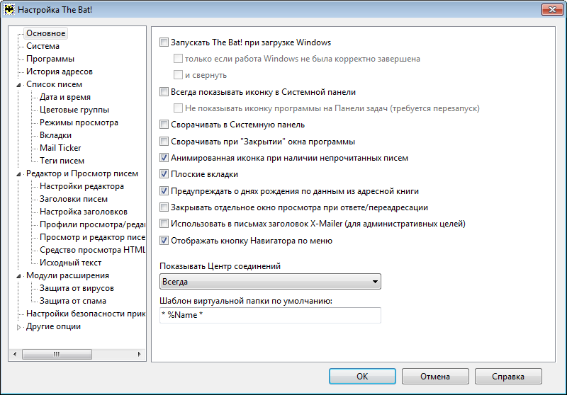Open 'Вкладки' settings page
Image resolution: width=567 pixels, height=395 pixels.
point(56,135)
